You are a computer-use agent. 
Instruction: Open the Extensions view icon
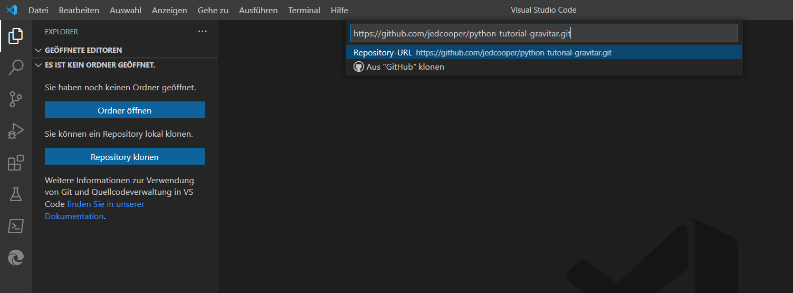16,163
